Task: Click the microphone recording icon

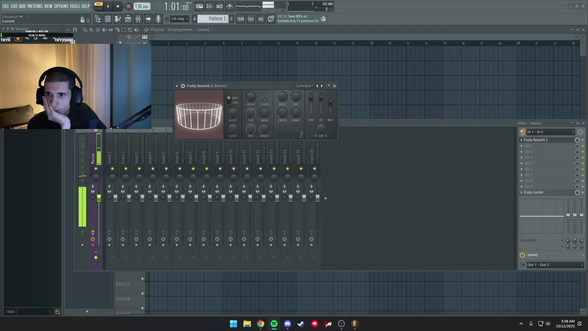Action: coord(158,19)
